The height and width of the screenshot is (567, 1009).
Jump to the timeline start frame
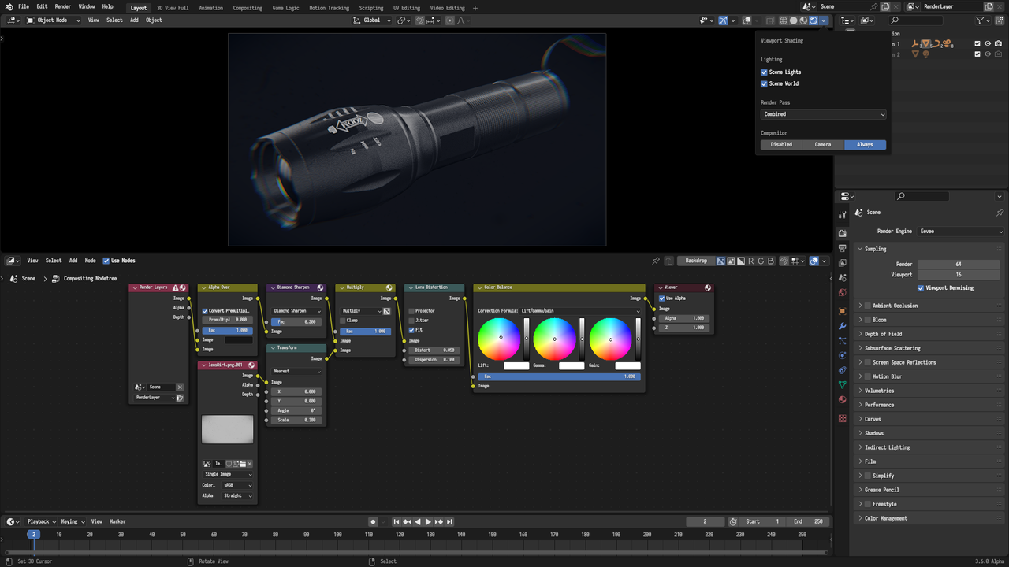coord(397,521)
